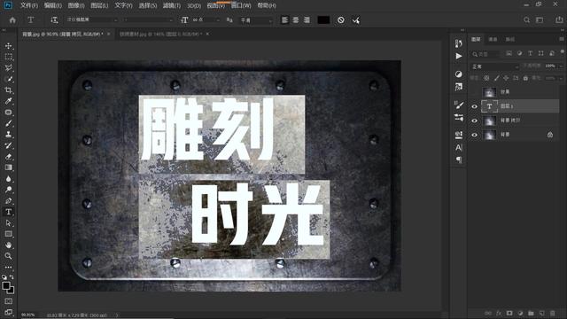Select the Hand tool
Image resolution: width=567 pixels, height=319 pixels.
pos(8,245)
